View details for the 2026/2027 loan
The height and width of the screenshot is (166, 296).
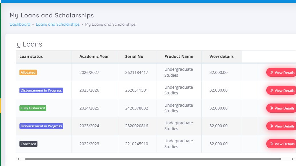point(281,72)
